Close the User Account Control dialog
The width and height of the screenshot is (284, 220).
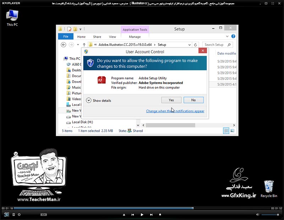point(203,50)
